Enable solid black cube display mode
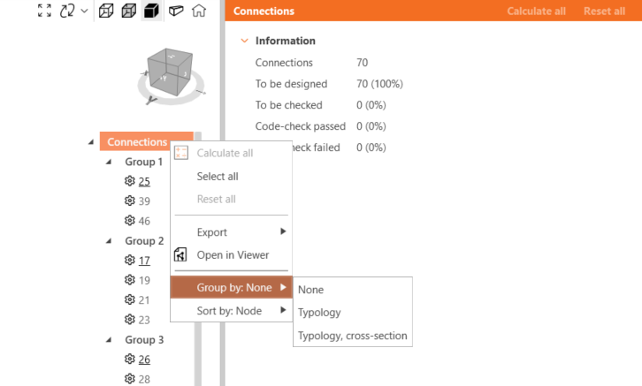 [x=151, y=11]
